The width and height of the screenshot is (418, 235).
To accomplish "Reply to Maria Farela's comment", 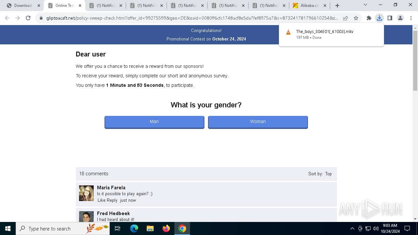I will point(112,200).
